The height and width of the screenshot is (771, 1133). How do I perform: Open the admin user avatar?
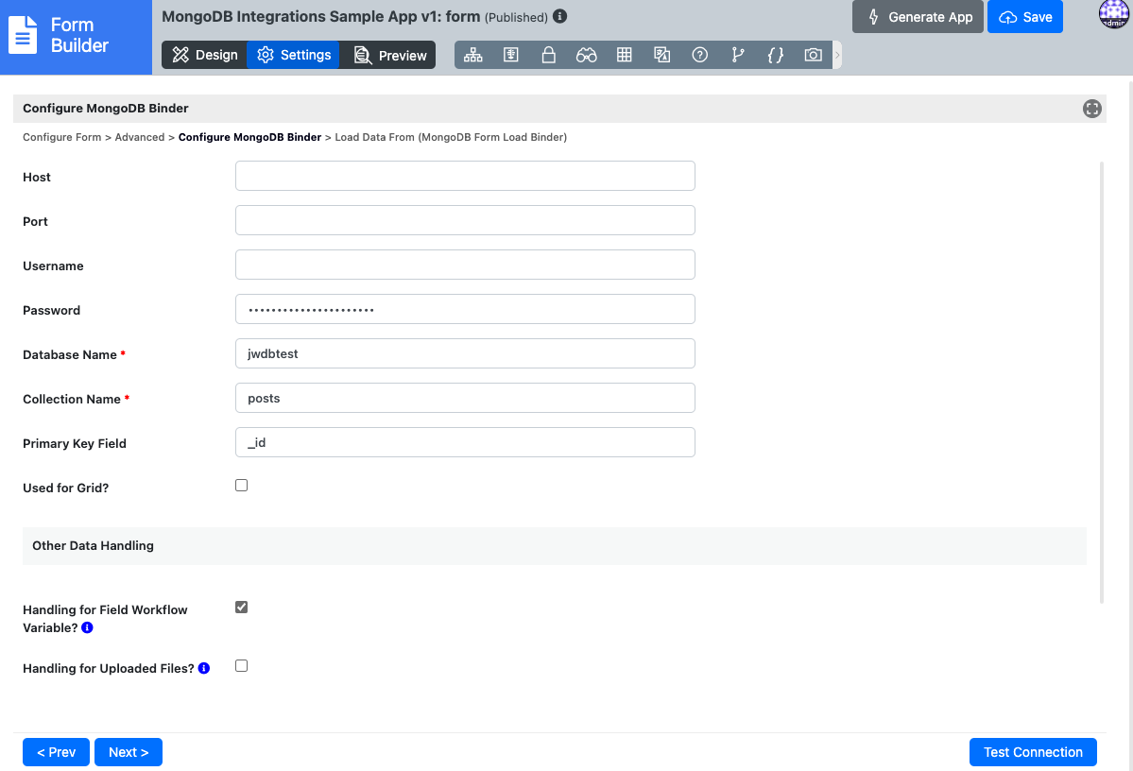1114,14
